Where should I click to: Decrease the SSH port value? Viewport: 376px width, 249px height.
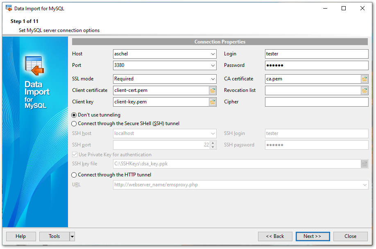213,147
